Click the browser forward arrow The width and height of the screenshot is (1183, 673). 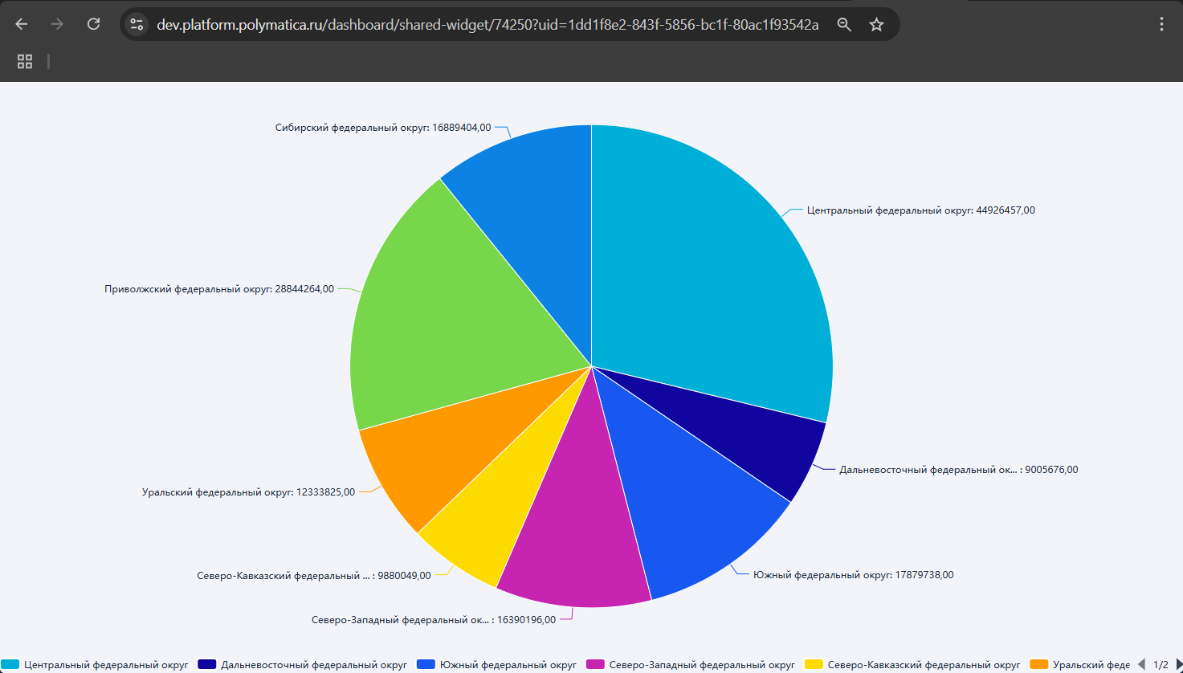(57, 24)
